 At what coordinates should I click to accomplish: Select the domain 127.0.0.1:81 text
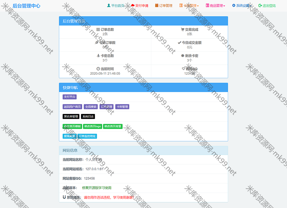[x=94, y=169]
